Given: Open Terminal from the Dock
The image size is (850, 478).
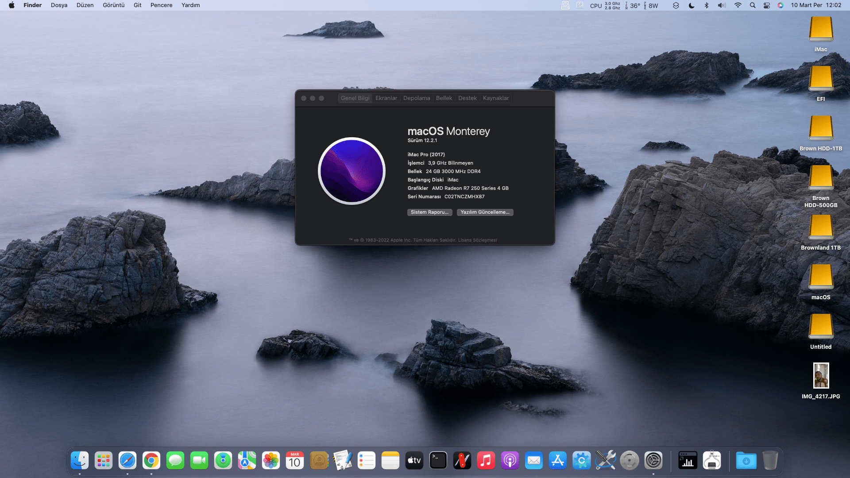Looking at the screenshot, I should click(x=438, y=461).
